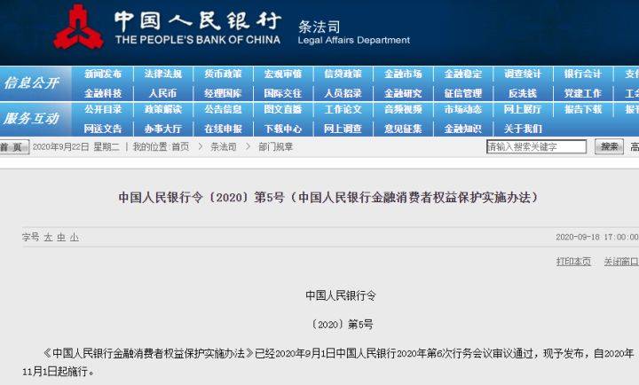
Task: Click the 关闭窗口 link
Action: [x=621, y=262]
